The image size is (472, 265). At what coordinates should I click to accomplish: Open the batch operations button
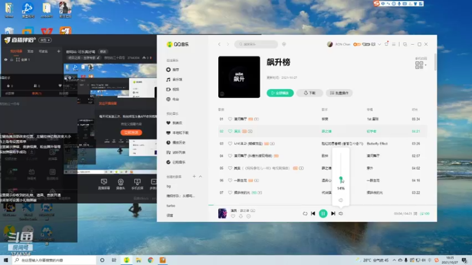click(339, 93)
